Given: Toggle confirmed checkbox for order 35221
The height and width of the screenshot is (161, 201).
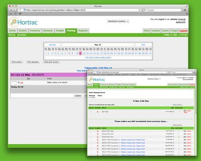Looking at the screenshot, I should coord(179,140).
